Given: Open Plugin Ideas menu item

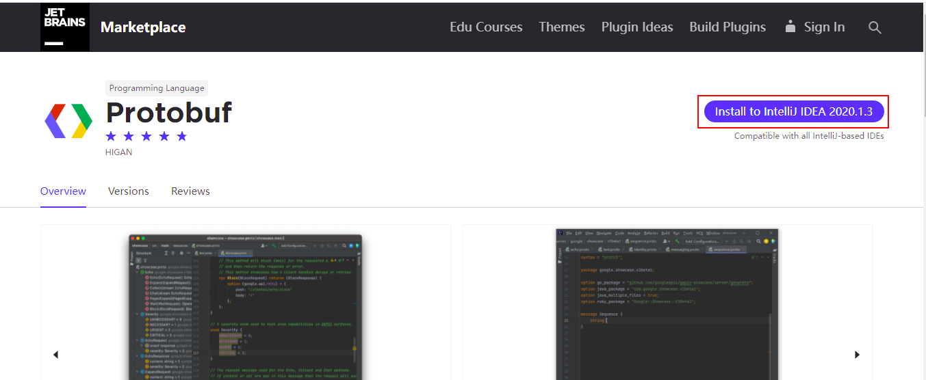Looking at the screenshot, I should (x=637, y=27).
